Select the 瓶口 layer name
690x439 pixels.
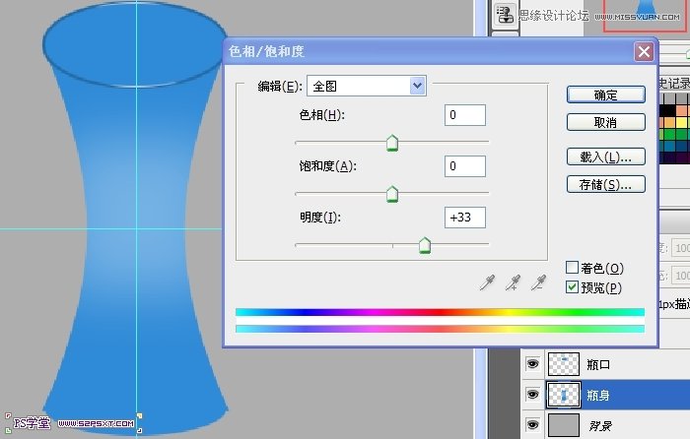click(598, 364)
